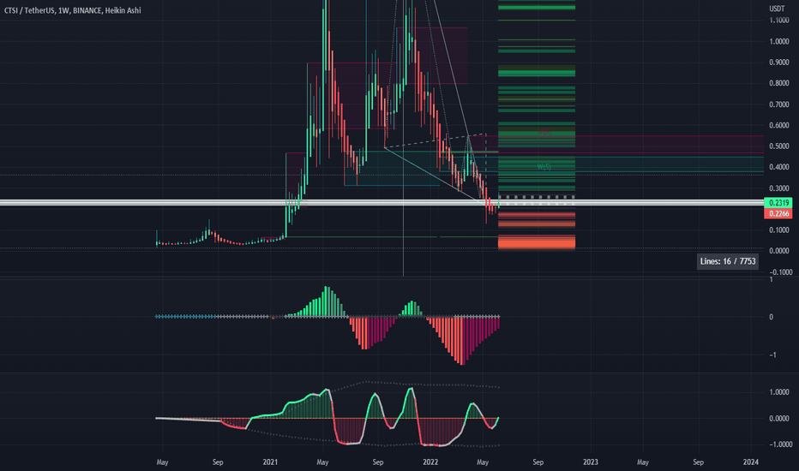Click the -1.0000 oscillator axis label
This screenshot has width=799, height=471.
coord(780,444)
